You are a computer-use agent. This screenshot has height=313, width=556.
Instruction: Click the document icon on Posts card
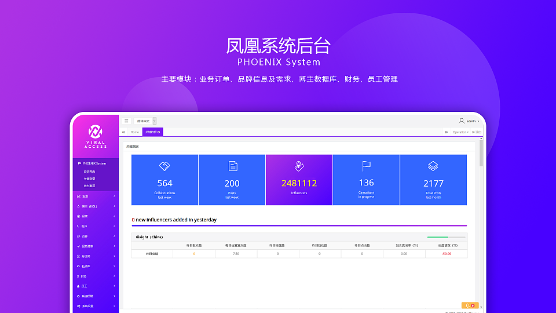pos(233,166)
